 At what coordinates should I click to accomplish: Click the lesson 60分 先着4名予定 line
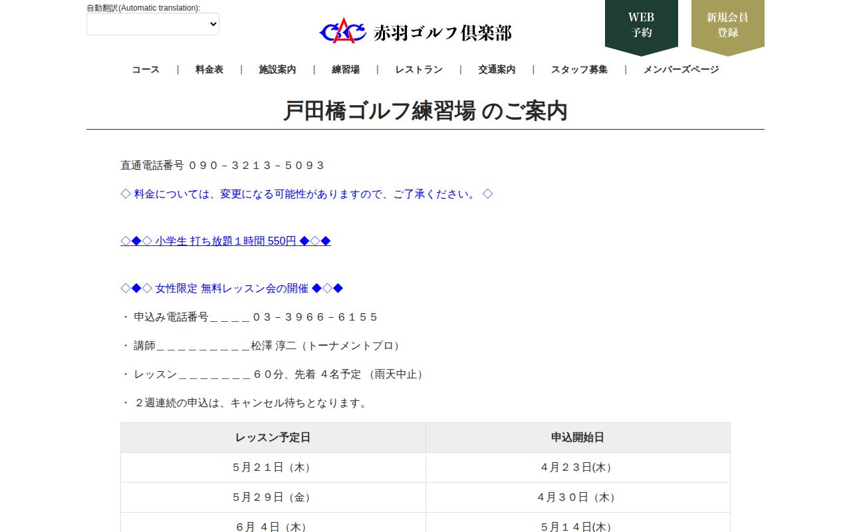(x=273, y=374)
